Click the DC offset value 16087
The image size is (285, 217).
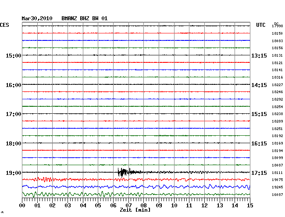[x=278, y=195]
